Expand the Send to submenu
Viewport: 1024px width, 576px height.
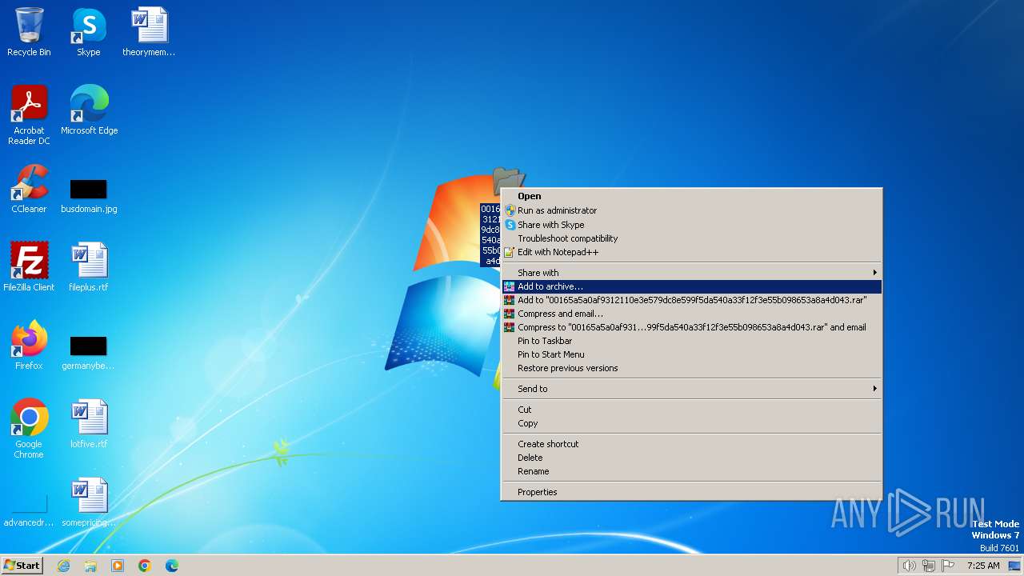point(691,389)
